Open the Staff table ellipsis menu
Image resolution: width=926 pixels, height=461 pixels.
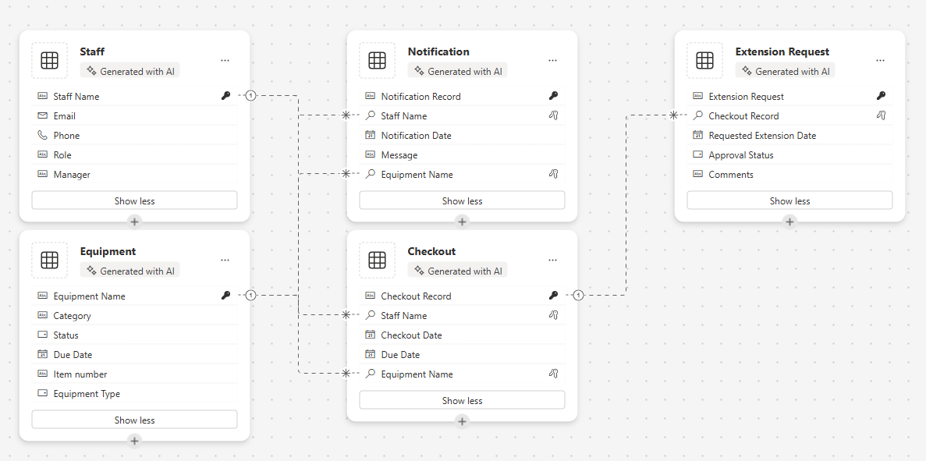(225, 60)
